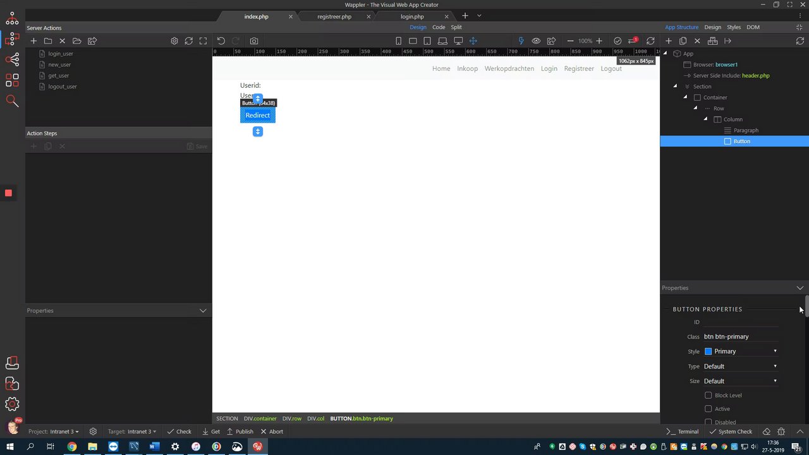Viewport: 809px width, 455px height.
Task: Open the button Size dropdown
Action: (741, 381)
